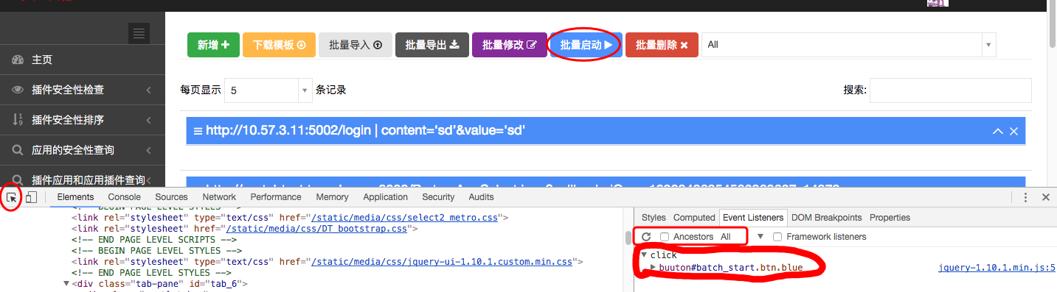1057x292 pixels.
Task: Open the Styles sidebar tab
Action: [x=654, y=218]
